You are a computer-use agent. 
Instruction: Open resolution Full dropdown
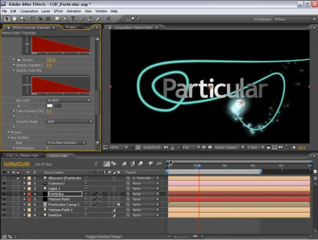(191, 148)
